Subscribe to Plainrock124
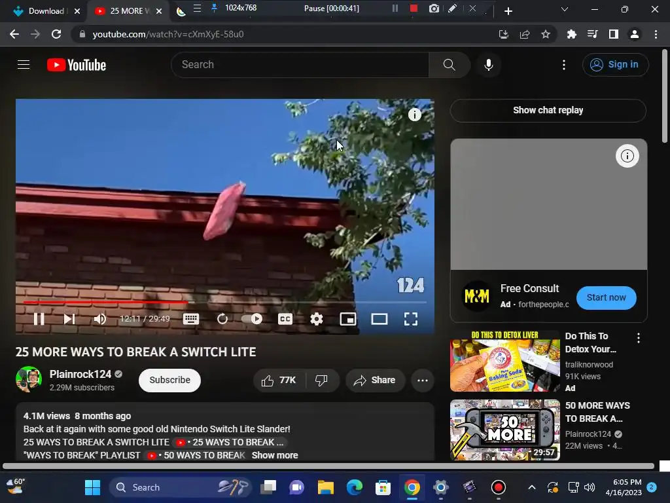 click(169, 381)
